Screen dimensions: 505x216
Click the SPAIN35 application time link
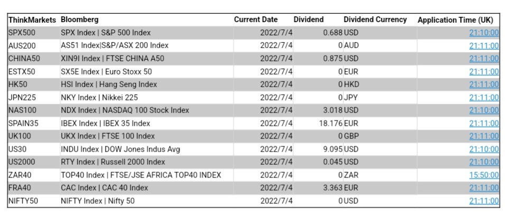pyautogui.click(x=483, y=123)
